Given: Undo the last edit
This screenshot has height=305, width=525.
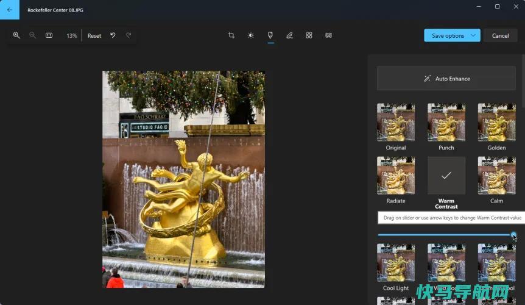Looking at the screenshot, I should [x=113, y=35].
